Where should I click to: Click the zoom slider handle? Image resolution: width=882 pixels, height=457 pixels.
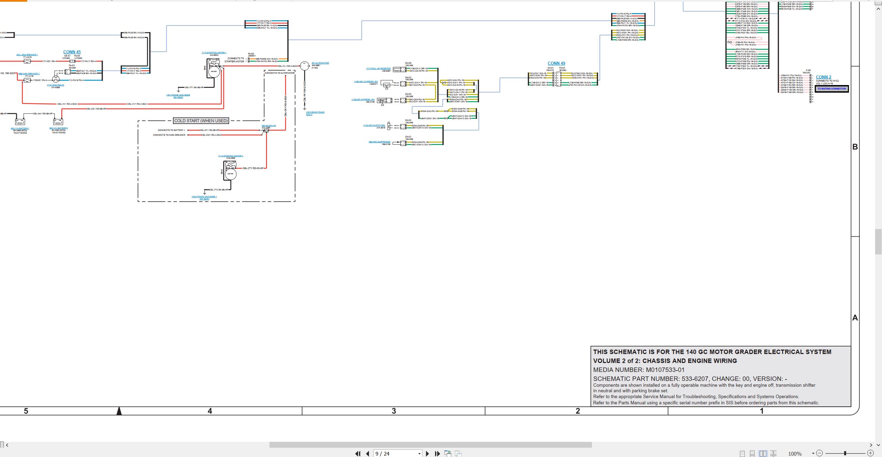pos(845,453)
